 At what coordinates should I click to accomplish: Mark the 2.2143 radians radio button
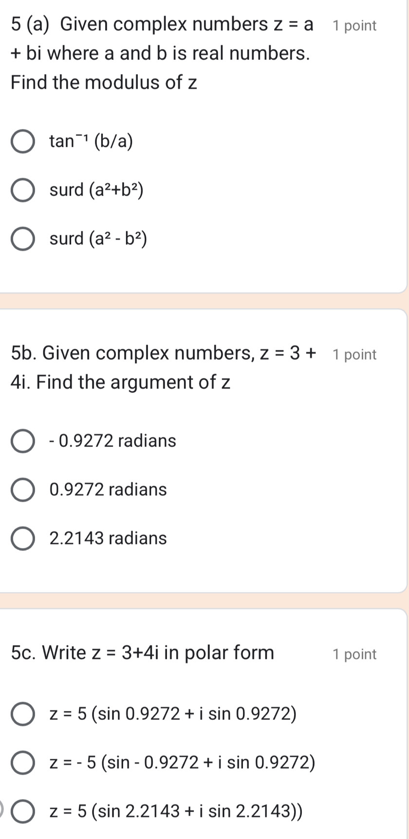22,539
